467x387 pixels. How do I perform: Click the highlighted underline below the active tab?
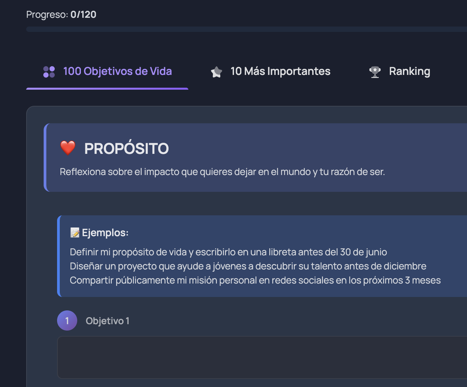click(107, 89)
